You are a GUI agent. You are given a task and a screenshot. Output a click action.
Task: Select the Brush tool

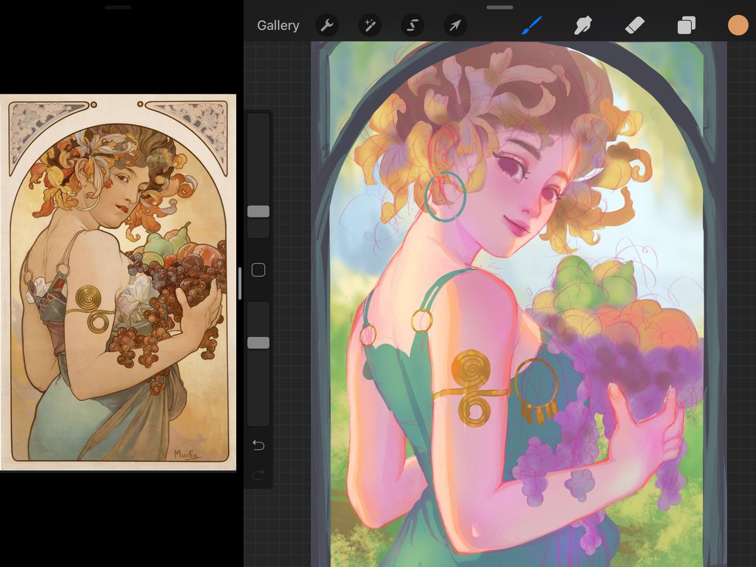[x=531, y=26]
